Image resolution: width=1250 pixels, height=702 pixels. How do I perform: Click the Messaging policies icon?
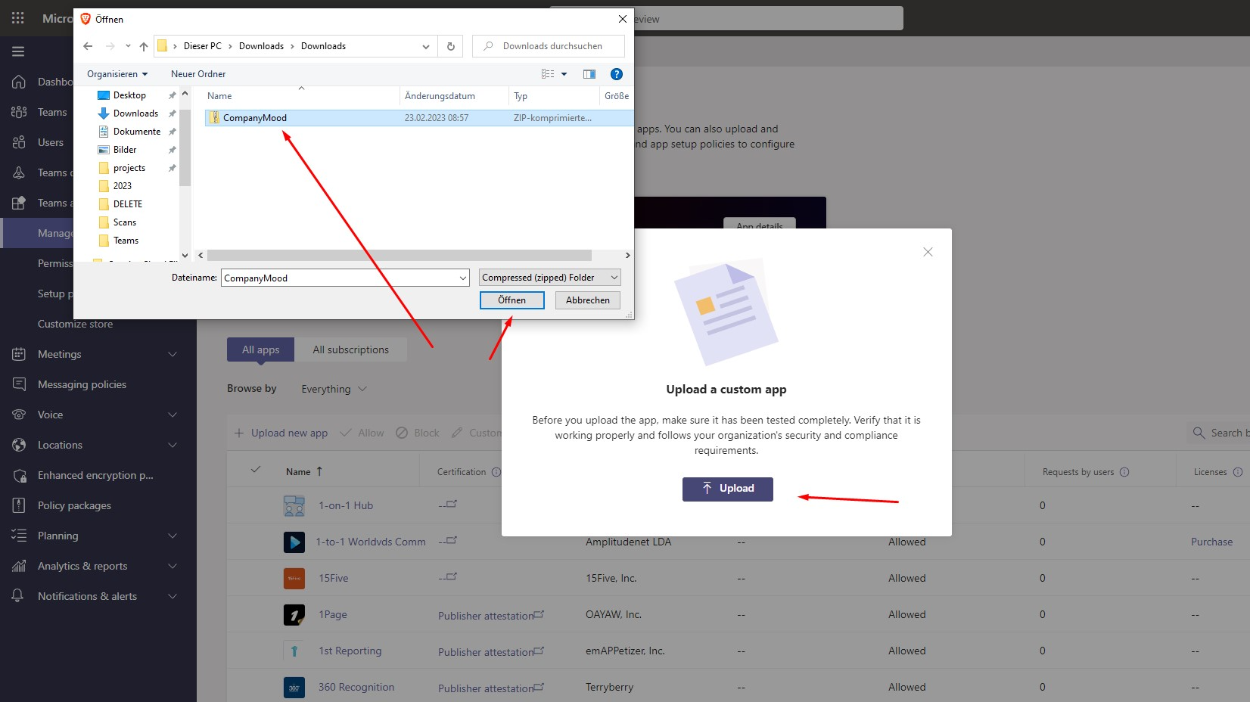[19, 384]
